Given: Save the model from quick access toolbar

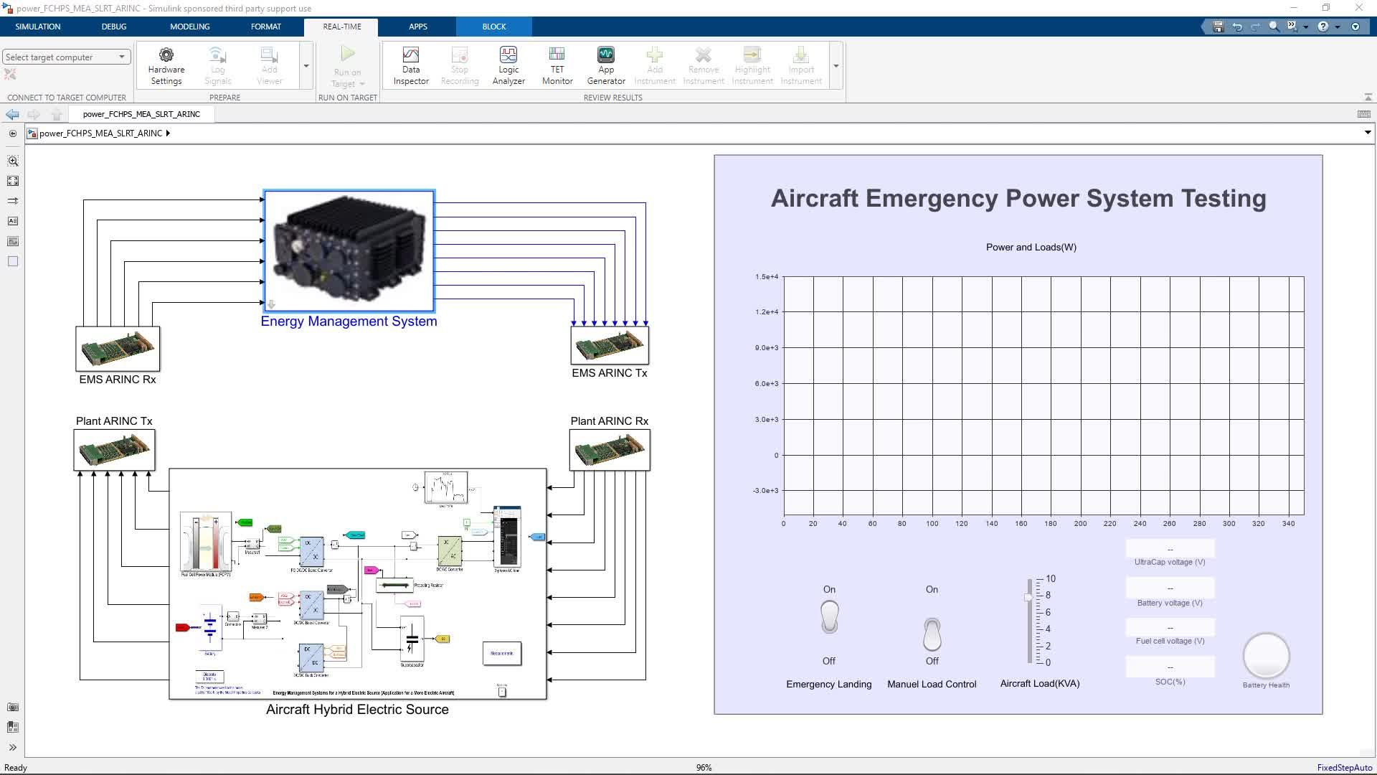Looking at the screenshot, I should point(1218,26).
